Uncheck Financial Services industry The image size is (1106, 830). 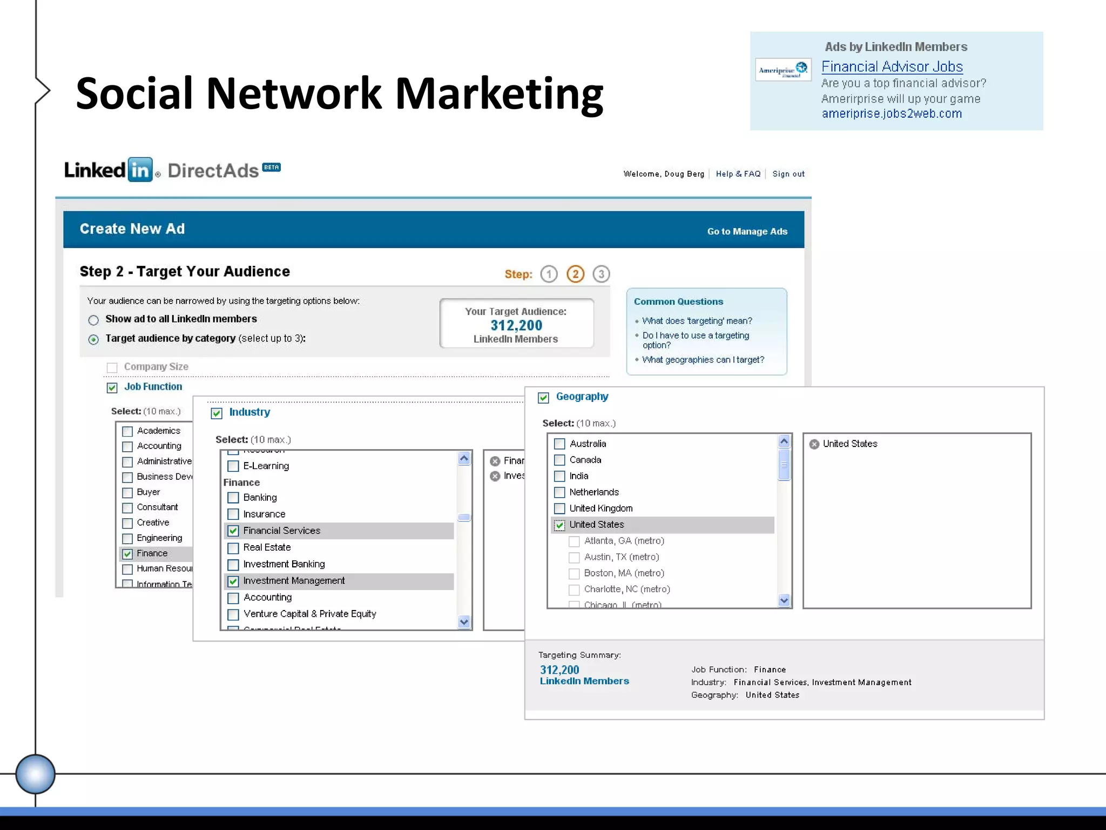coord(233,531)
